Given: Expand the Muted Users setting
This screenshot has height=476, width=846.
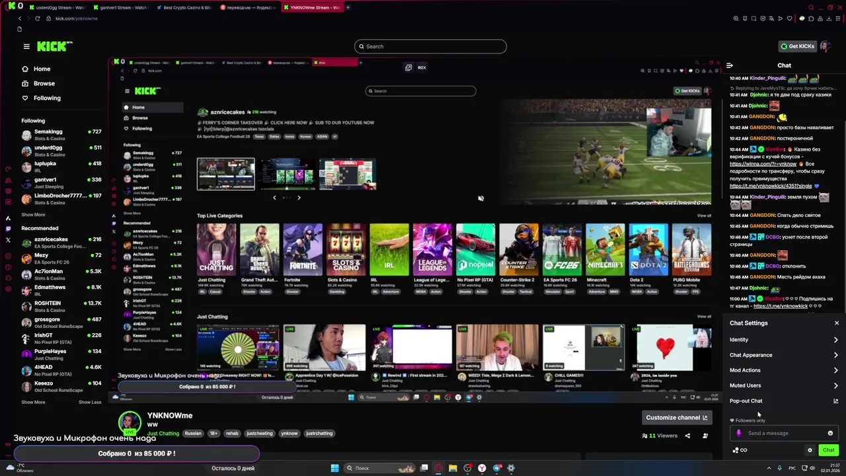Looking at the screenshot, I should coord(784,385).
